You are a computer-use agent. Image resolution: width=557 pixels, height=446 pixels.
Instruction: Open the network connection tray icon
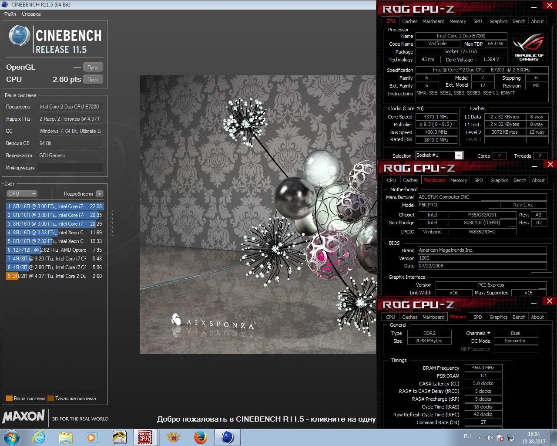tap(511, 438)
